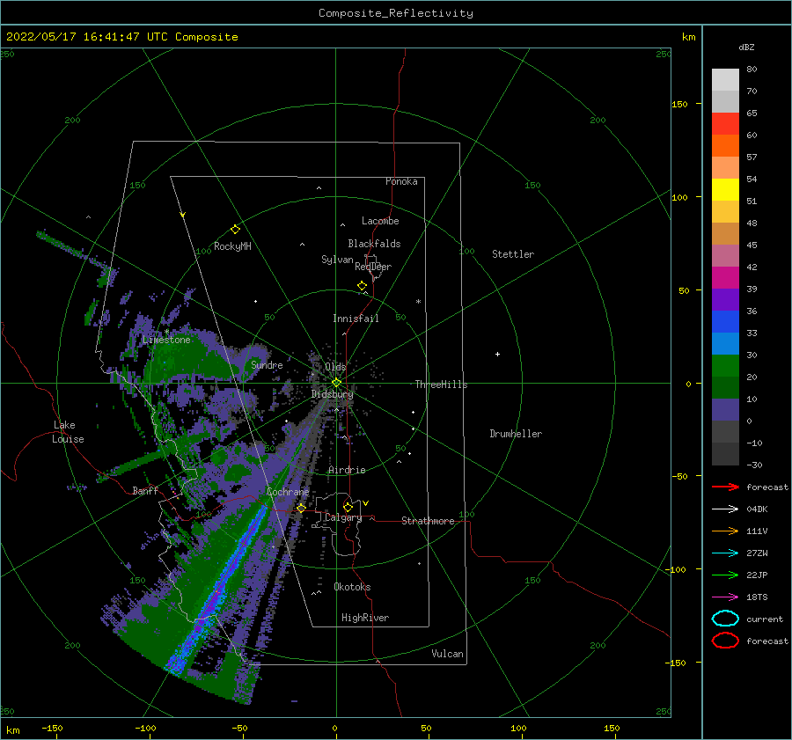Click the Airdrie label on map
792x740 pixels.
(x=347, y=470)
